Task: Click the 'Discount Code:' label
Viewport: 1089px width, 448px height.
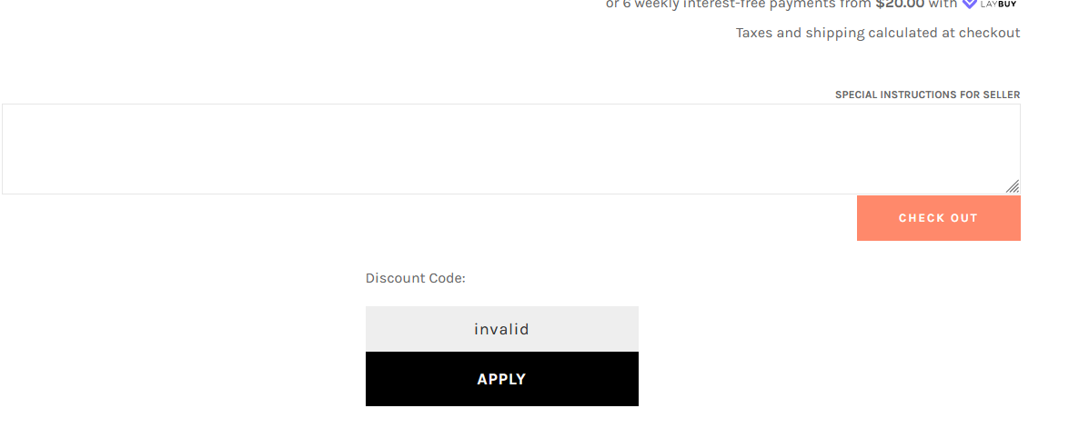Action: [416, 278]
